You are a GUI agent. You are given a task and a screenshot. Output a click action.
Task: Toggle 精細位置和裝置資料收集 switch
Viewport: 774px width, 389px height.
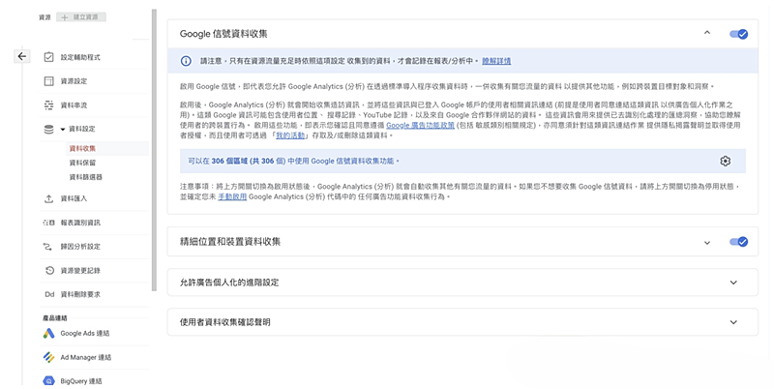pos(738,242)
